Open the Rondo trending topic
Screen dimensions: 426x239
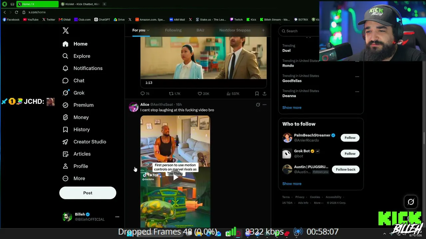tap(288, 66)
